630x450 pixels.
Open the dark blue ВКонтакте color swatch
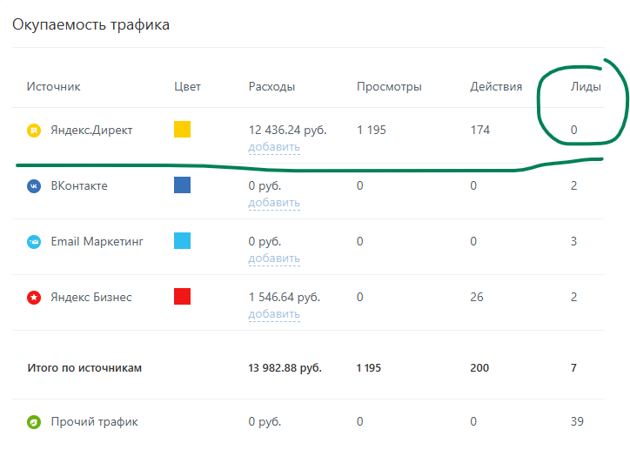pos(183,185)
